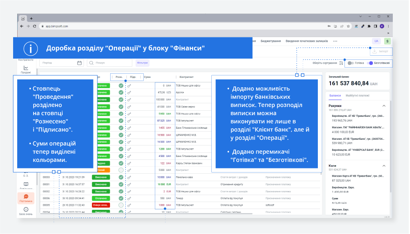Screen dimensions: 410x234
Task: Switch to the Майбутні платежі tab
Action: 358,95
